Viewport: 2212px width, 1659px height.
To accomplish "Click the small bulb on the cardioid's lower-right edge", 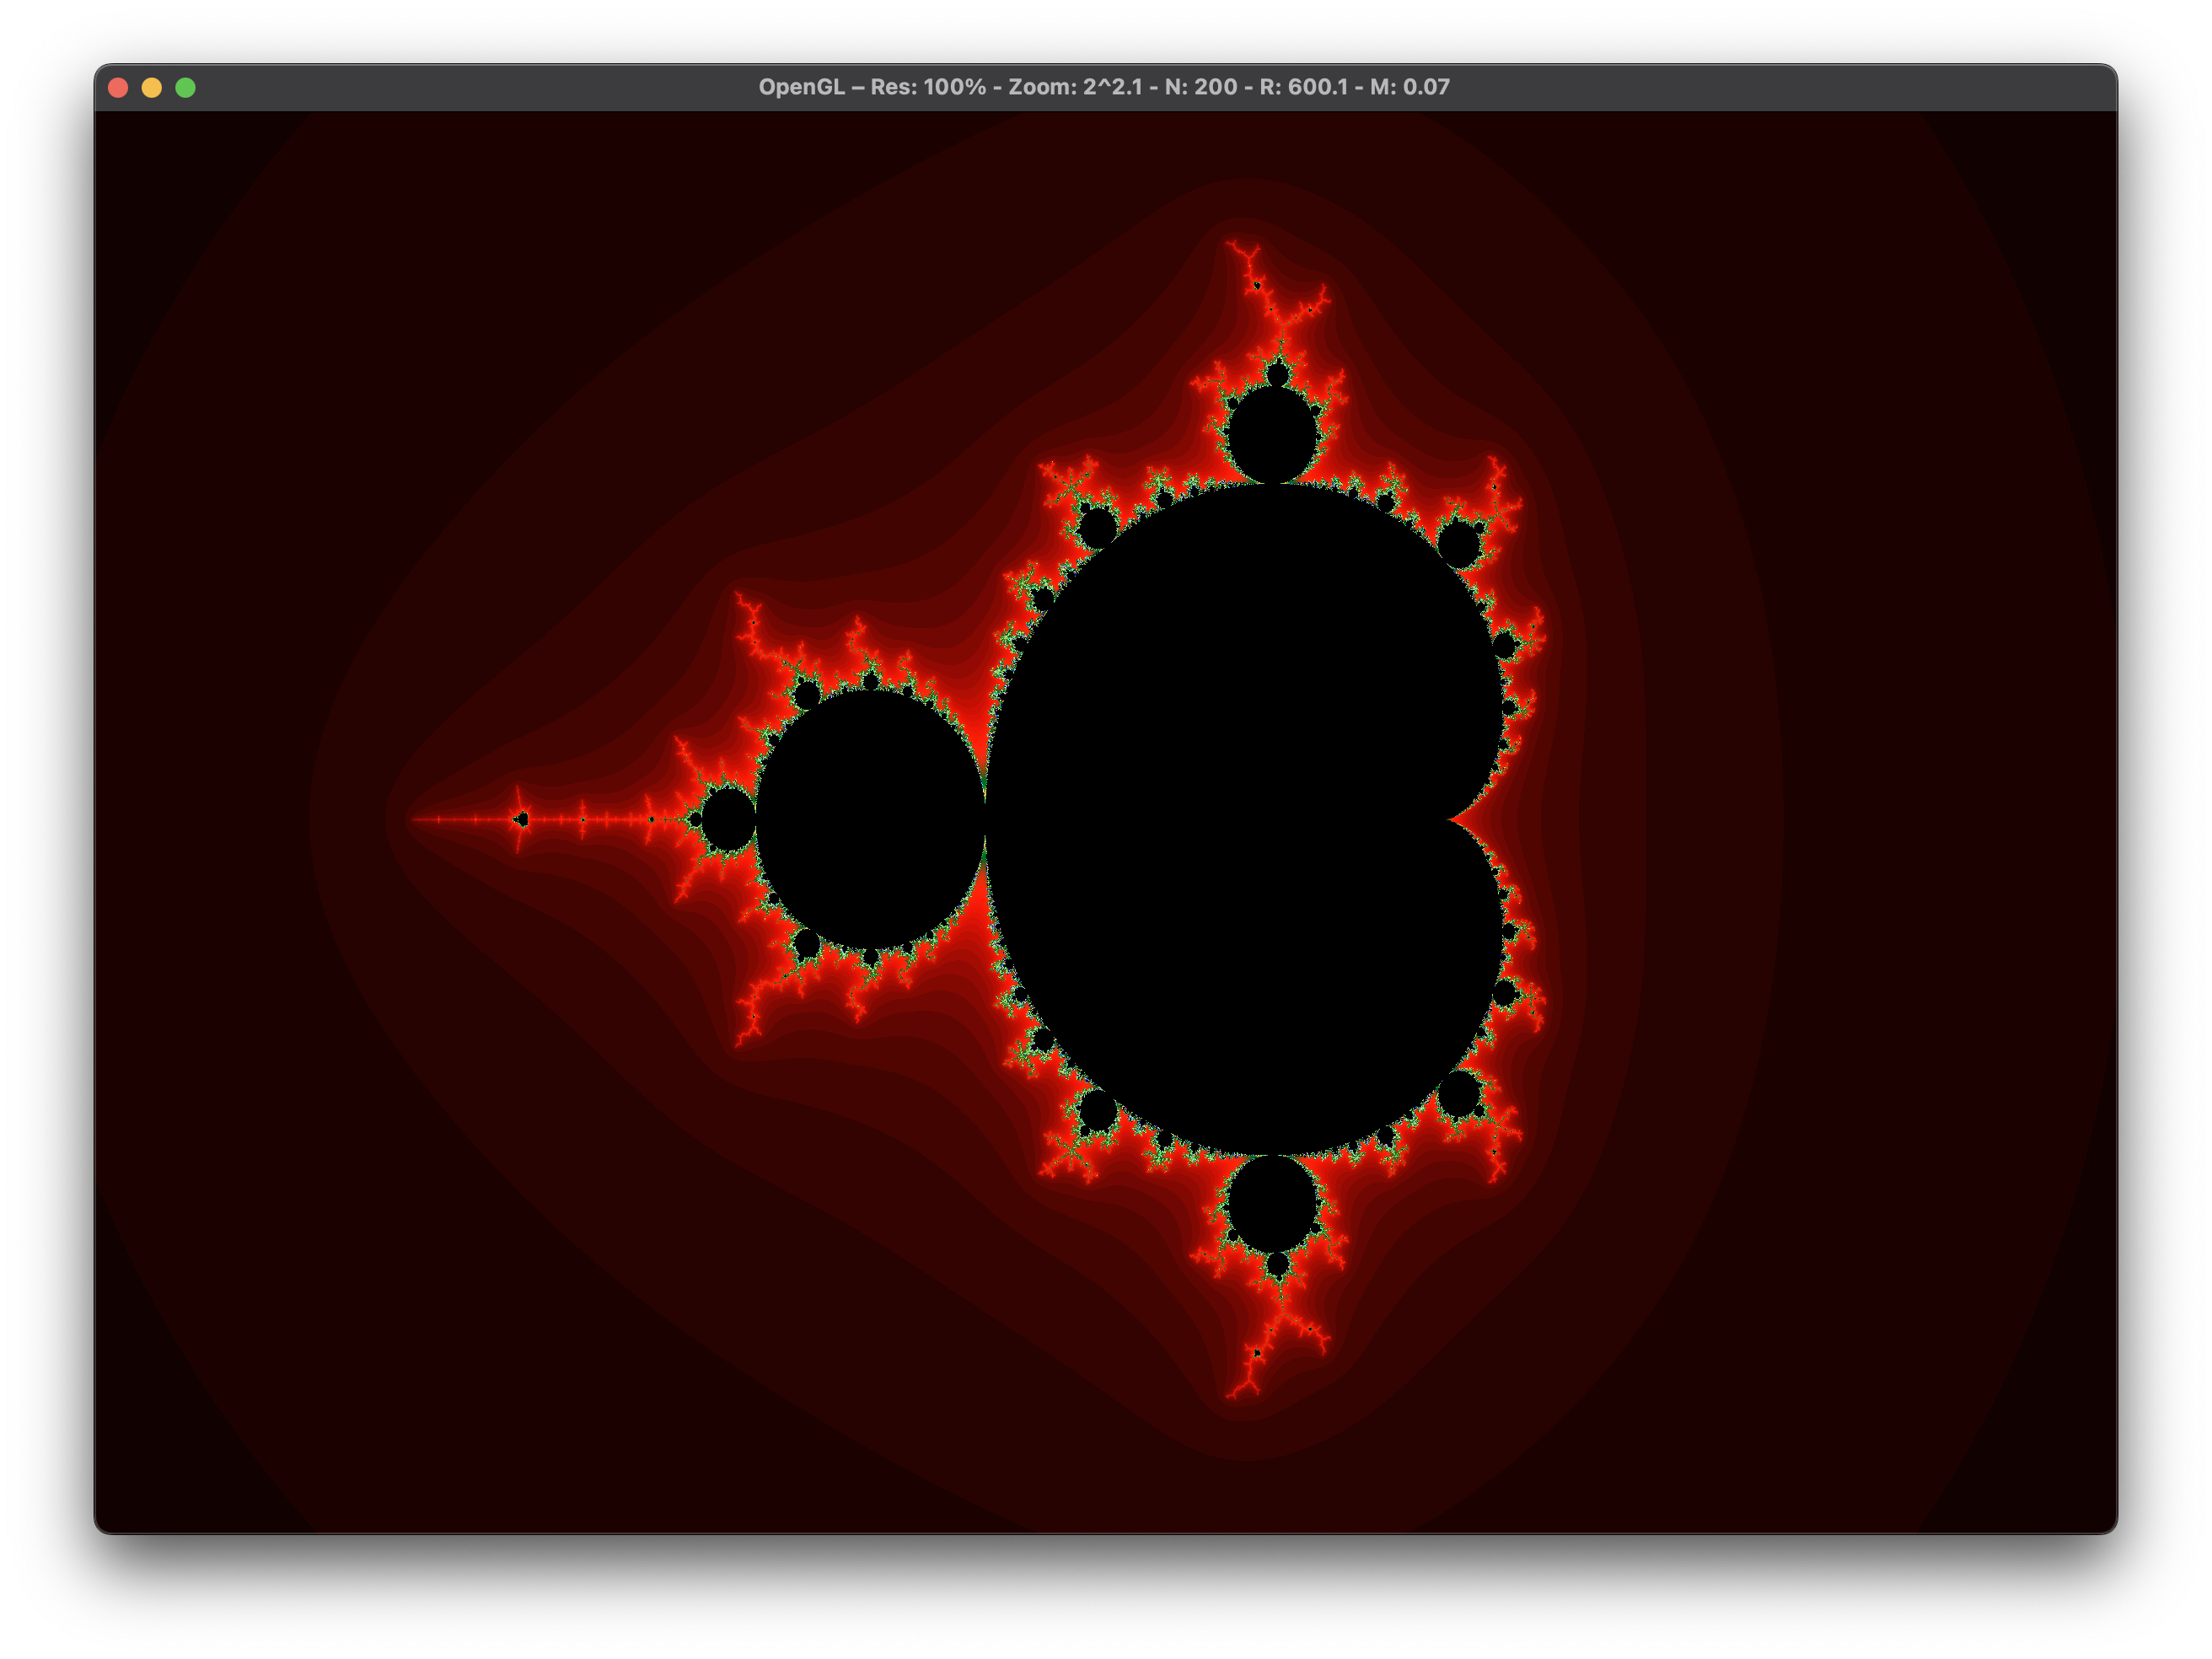I will pyautogui.click(x=1458, y=1094).
